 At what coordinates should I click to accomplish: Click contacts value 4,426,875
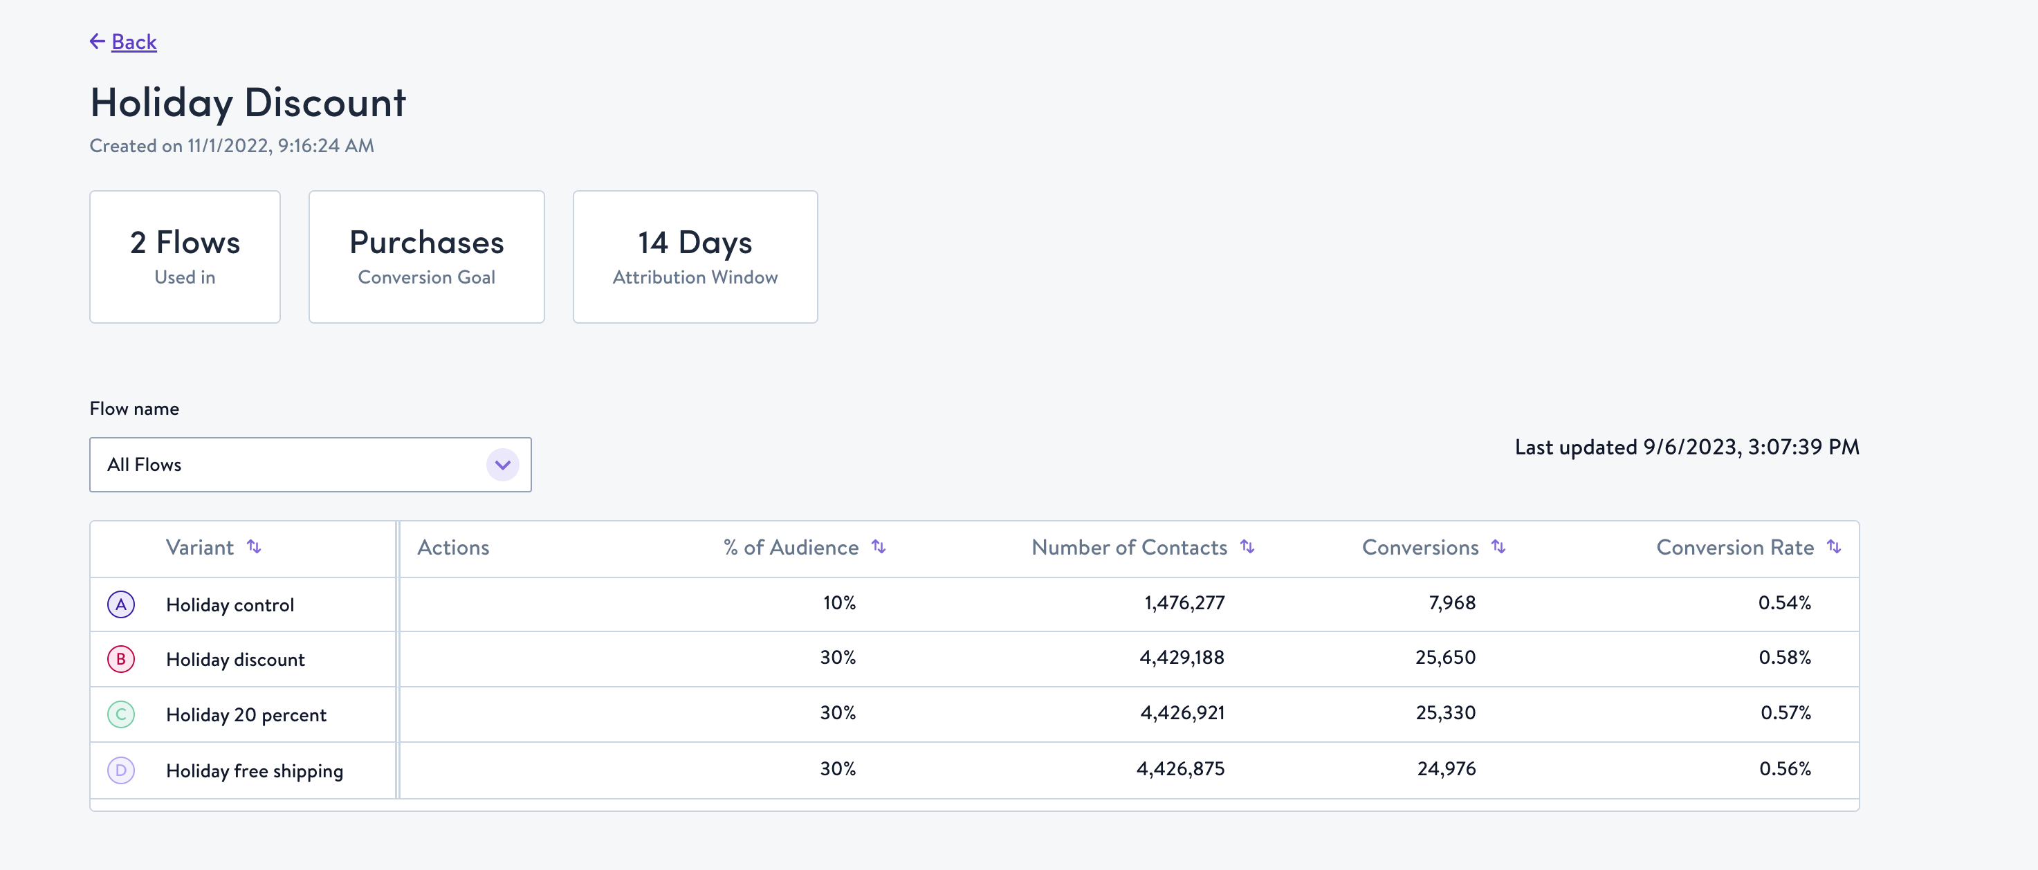pos(1180,768)
